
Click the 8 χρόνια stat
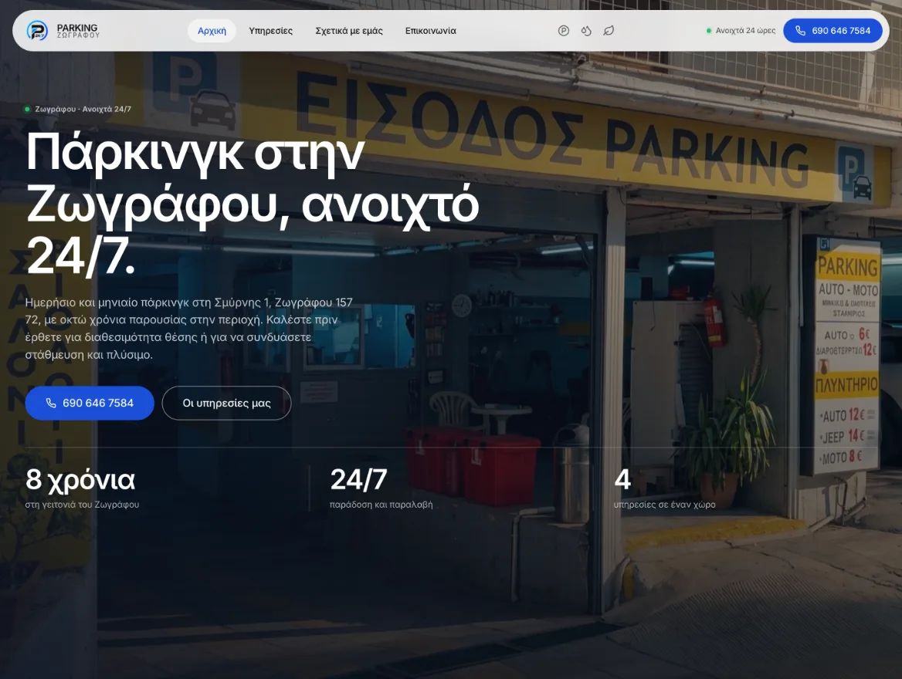80,480
